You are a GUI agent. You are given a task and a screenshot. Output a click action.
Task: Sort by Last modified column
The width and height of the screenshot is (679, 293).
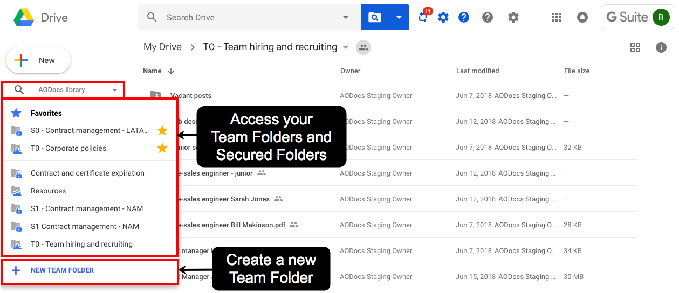coord(477,71)
